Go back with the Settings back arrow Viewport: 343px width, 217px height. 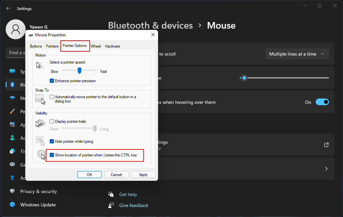coord(8,8)
